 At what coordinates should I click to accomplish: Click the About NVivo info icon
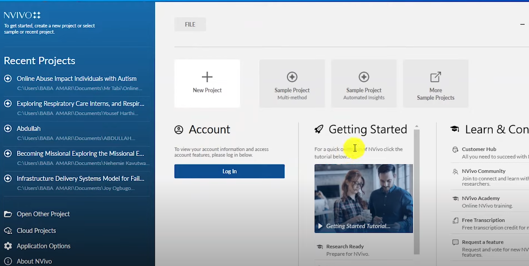7,261
